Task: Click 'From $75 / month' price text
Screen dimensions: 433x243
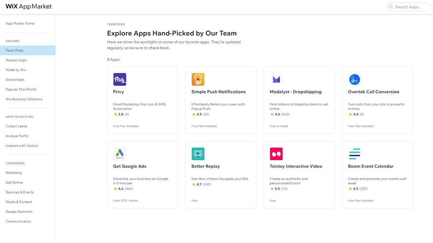Action: tap(125, 201)
